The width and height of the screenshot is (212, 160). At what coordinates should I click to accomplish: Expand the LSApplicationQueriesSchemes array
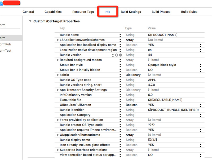pyautogui.click(x=58, y=40)
